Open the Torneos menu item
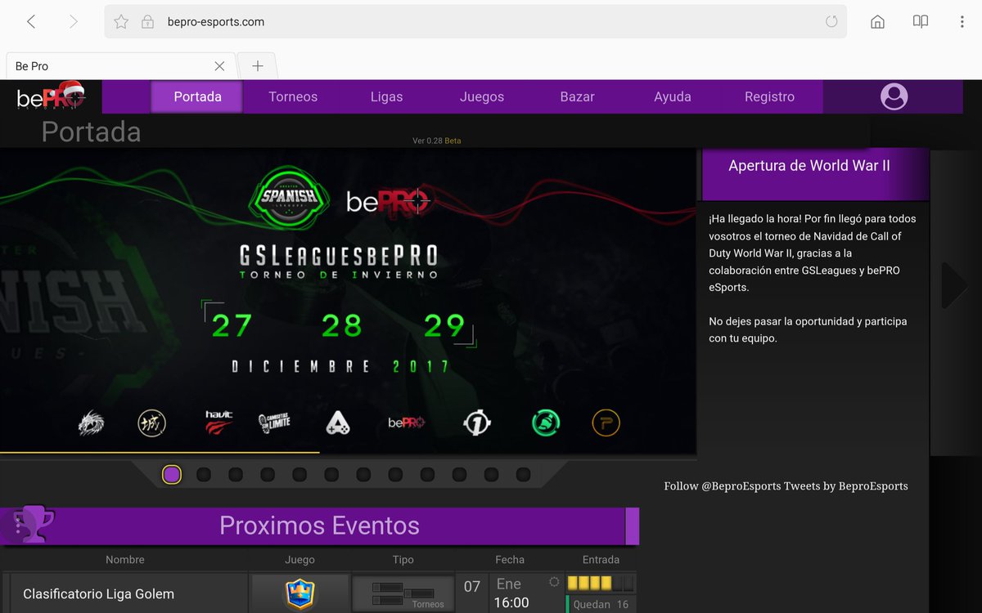The image size is (982, 613). coord(293,96)
